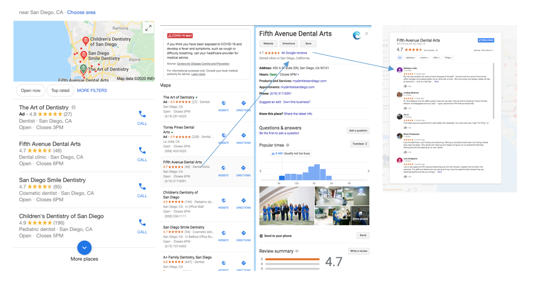
Task: Like Kathleen Laifer's review
Action: pos(407,86)
